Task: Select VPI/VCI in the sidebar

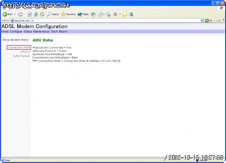Action: pos(25,52)
